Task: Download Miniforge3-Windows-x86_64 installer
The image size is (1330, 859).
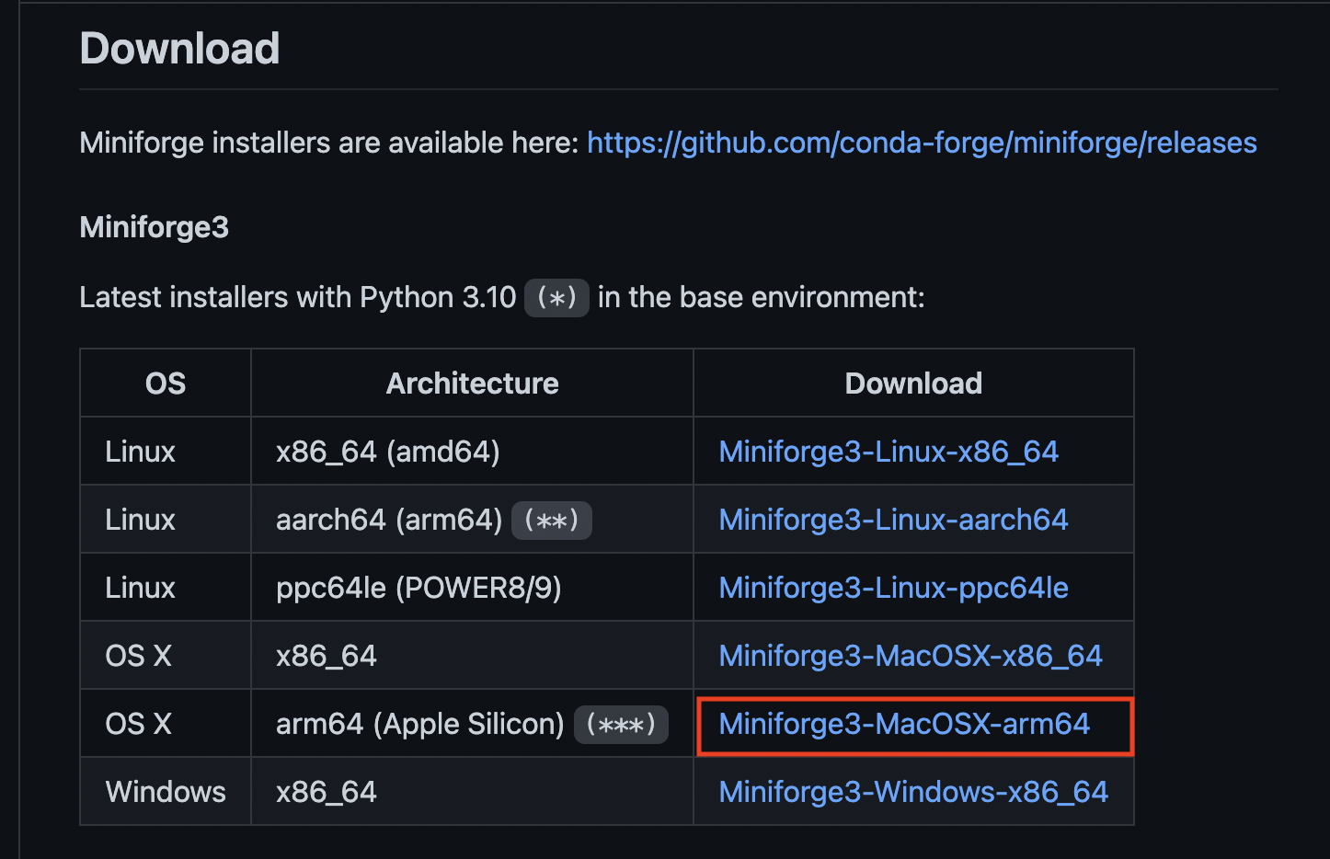Action: 913,791
